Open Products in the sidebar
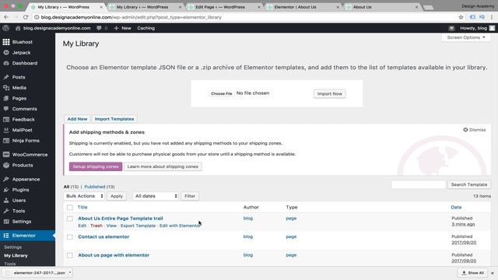 (x=23, y=165)
